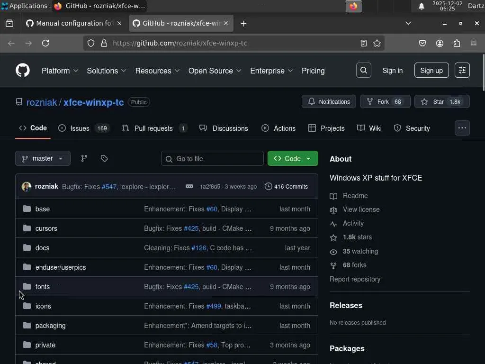485x364 pixels.
Task: List all tabs with chevron button
Action: point(408,23)
